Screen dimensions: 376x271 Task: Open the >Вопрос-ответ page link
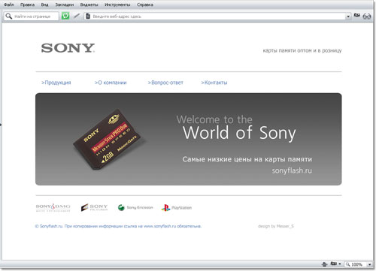tap(165, 83)
